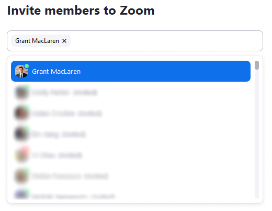
Task: Select the partially visible last blurred contact
Action: (131, 194)
